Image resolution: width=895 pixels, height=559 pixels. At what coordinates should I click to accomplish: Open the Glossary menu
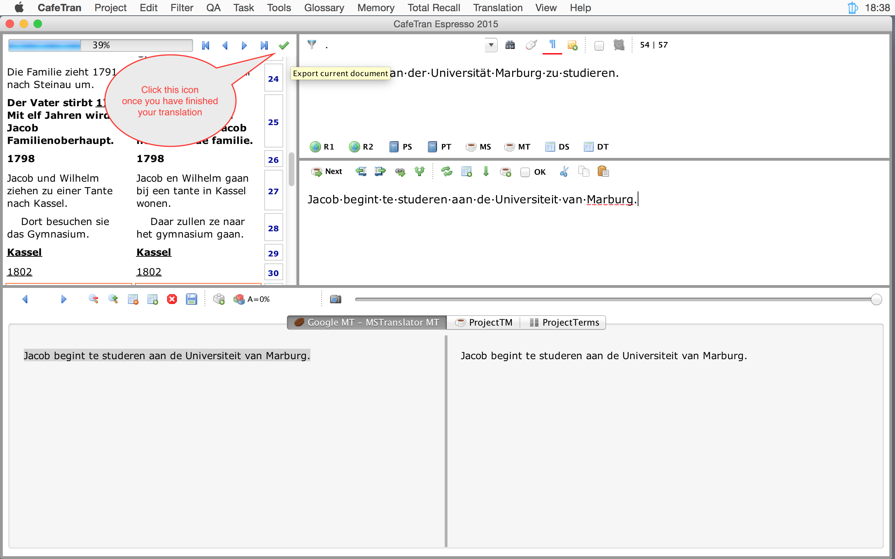coord(324,7)
